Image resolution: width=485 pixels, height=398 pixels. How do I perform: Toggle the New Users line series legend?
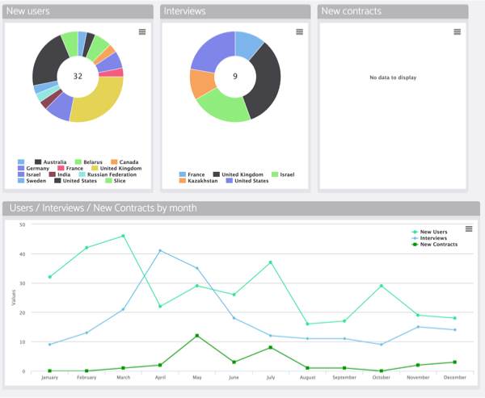[429, 232]
